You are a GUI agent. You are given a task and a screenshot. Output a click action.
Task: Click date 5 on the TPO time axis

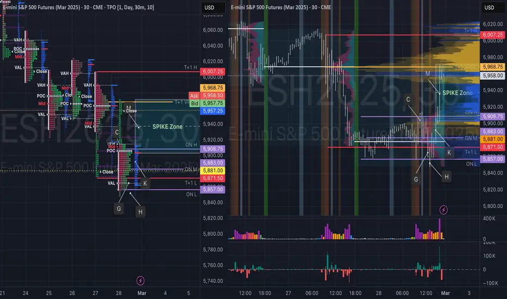click(189, 293)
